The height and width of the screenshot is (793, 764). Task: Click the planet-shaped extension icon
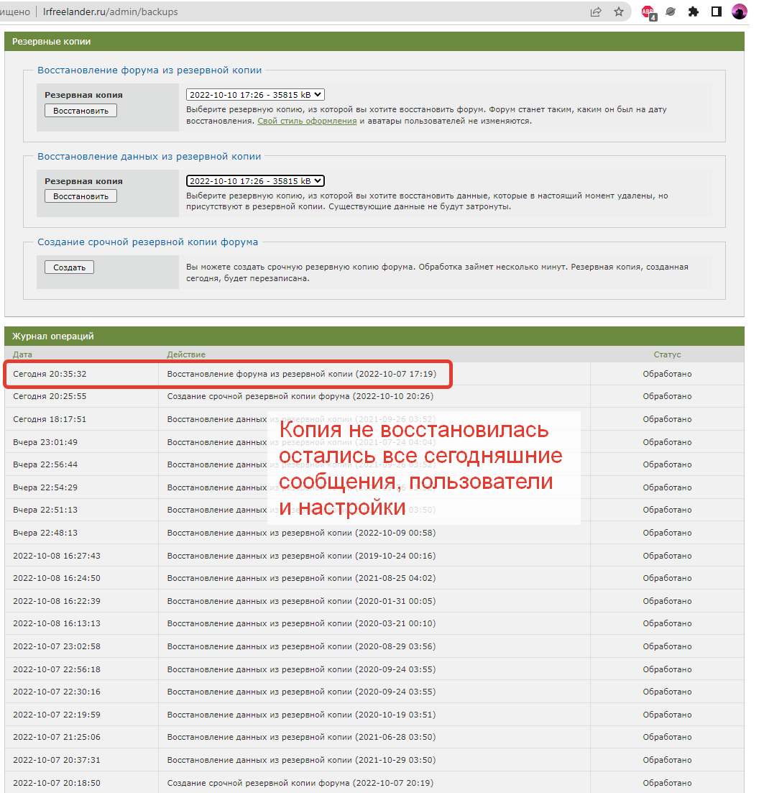click(671, 12)
